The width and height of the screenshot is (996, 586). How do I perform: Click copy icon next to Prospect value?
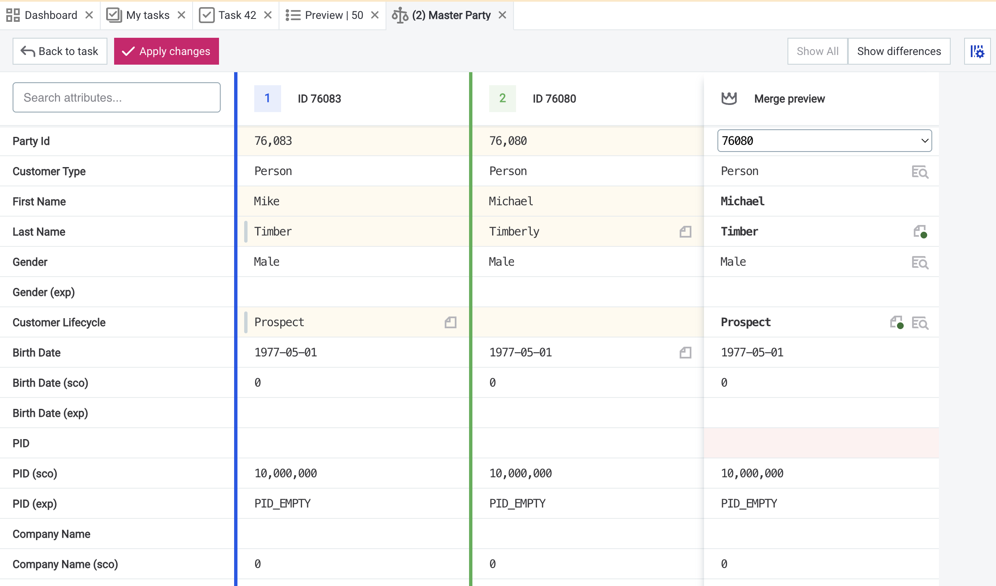450,322
